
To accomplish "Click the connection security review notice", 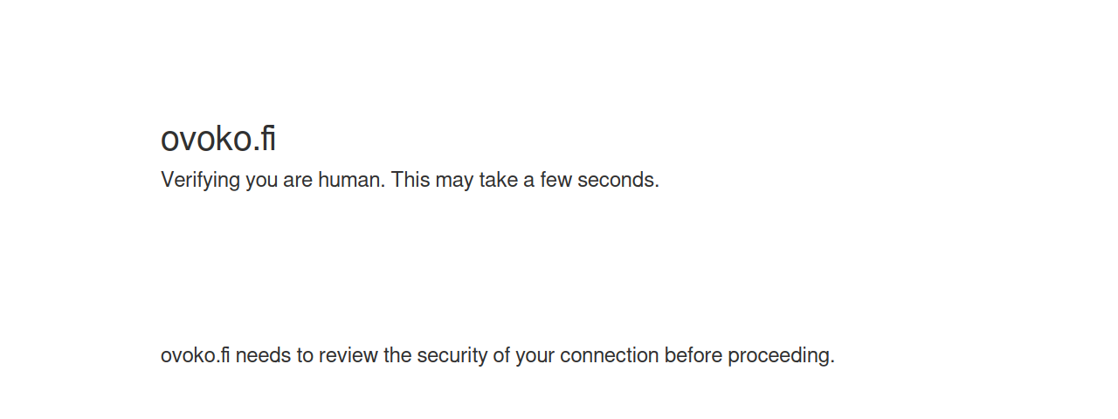I will point(498,355).
